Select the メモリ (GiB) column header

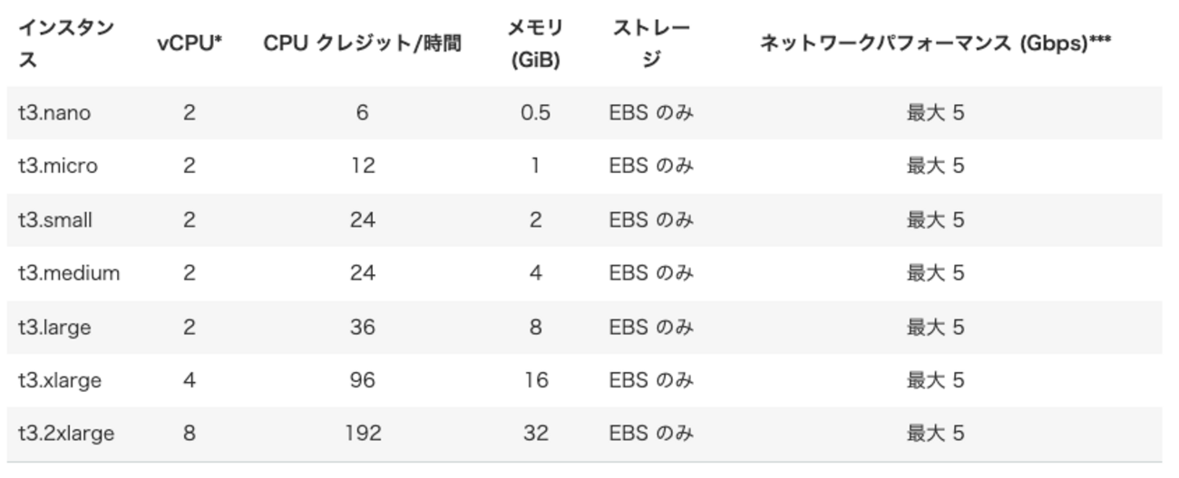click(535, 44)
